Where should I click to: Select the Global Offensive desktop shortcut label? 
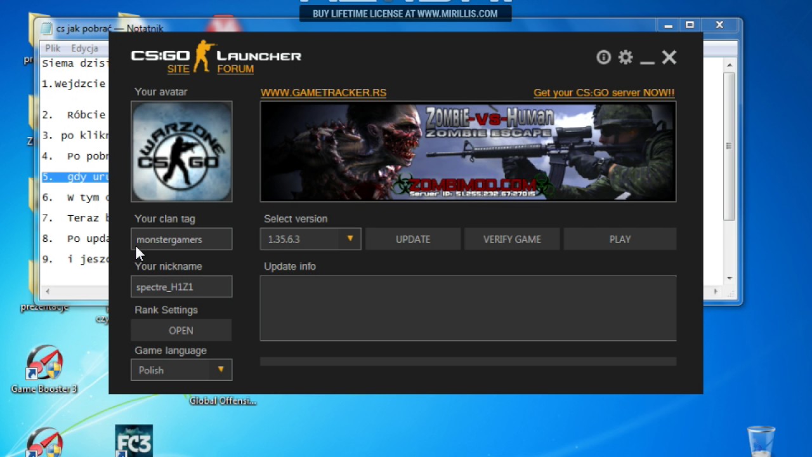pos(223,401)
